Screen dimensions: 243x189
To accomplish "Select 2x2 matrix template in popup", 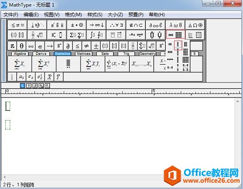I will [186, 44].
